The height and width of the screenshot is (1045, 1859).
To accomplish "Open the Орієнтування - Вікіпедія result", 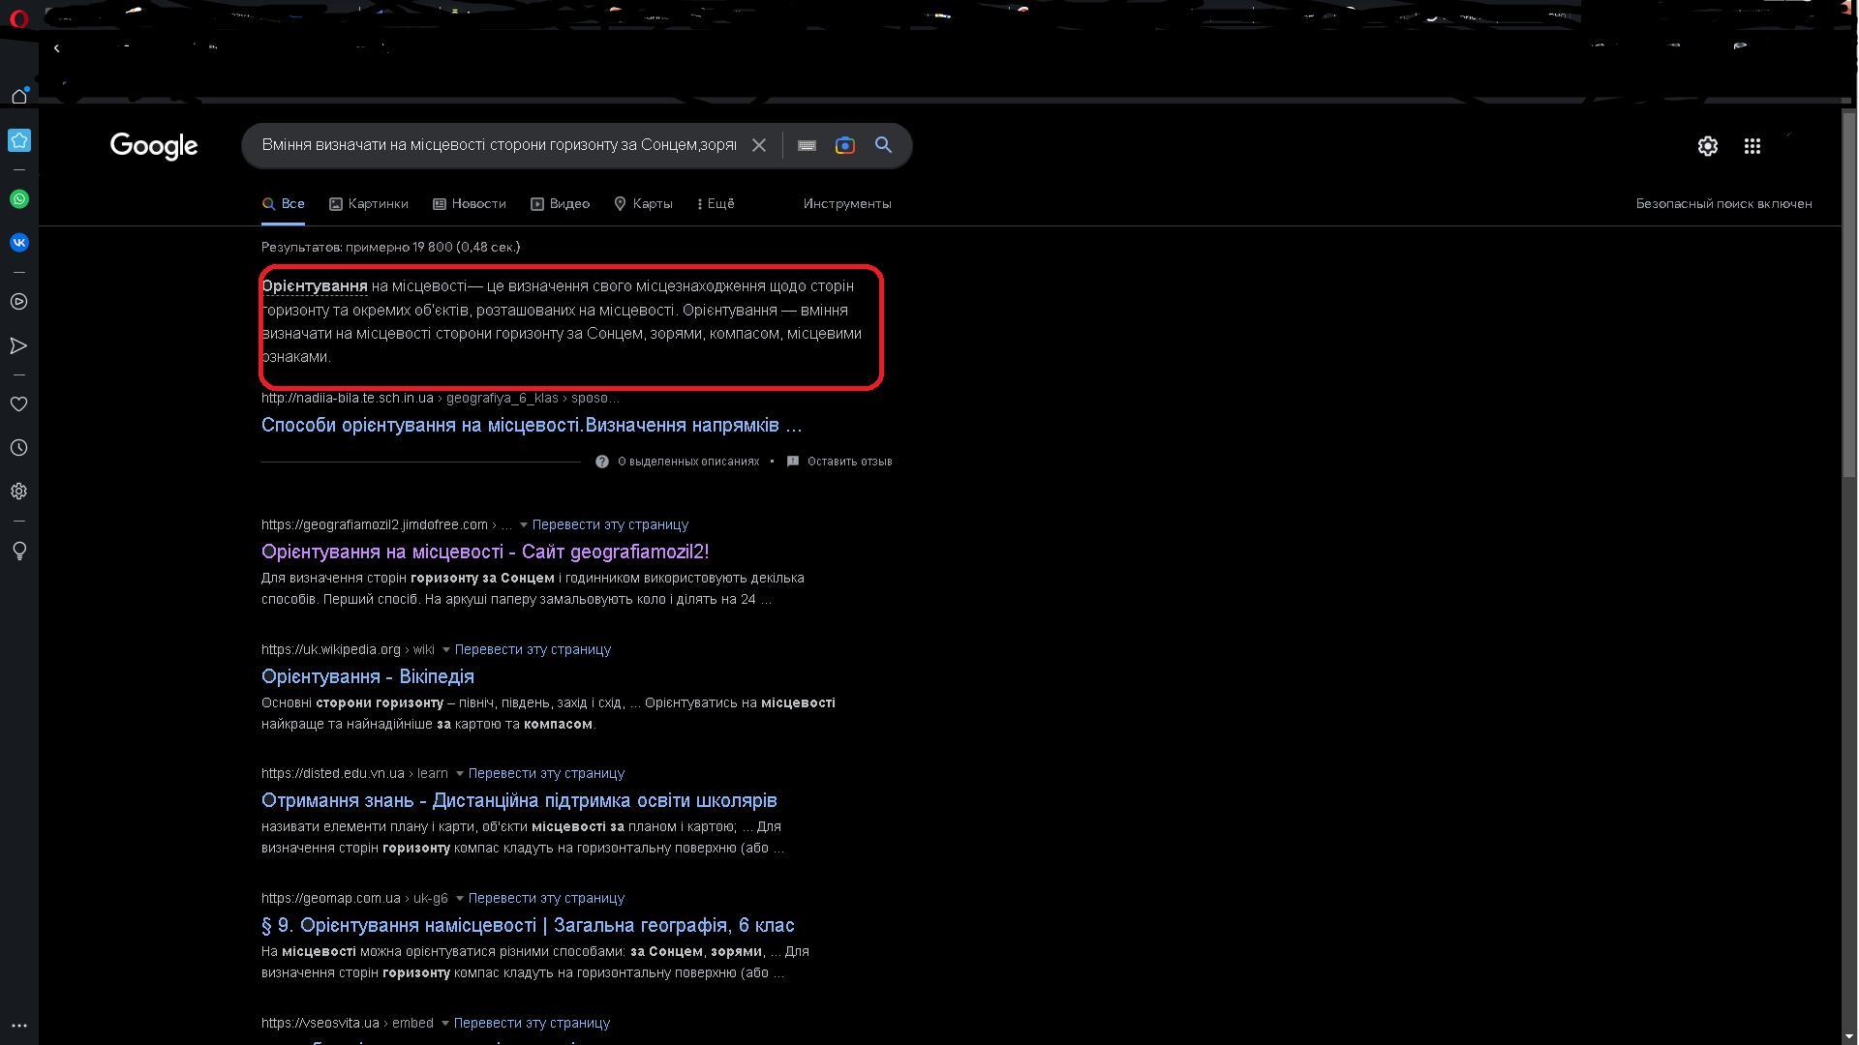I will click(368, 676).
